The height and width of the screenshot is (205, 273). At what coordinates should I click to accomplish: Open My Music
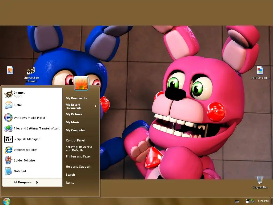click(73, 122)
